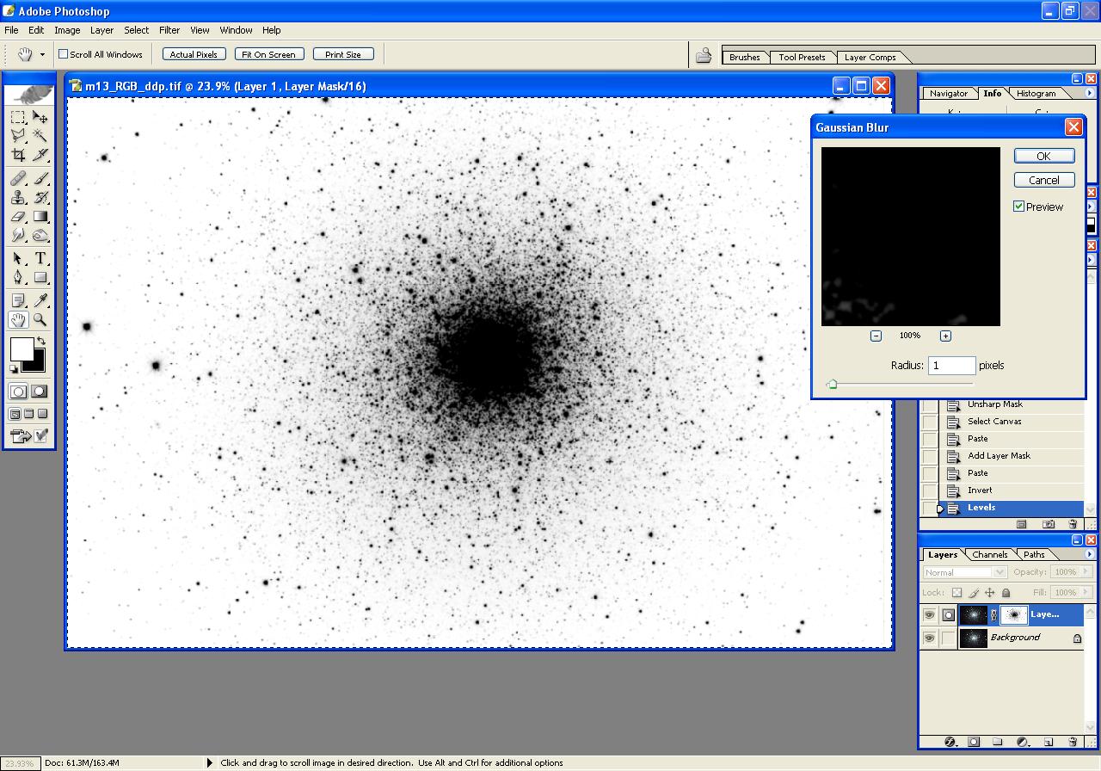This screenshot has height=771, width=1101.
Task: Pick the Clone Stamp tool
Action: (x=18, y=198)
